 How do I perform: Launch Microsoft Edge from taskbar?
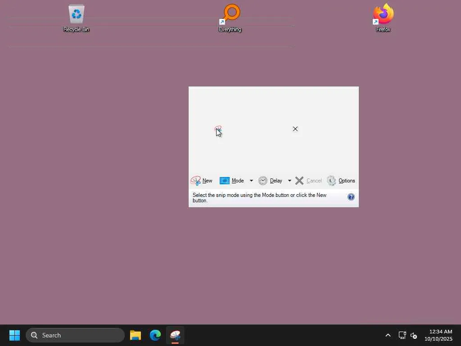pyautogui.click(x=155, y=335)
